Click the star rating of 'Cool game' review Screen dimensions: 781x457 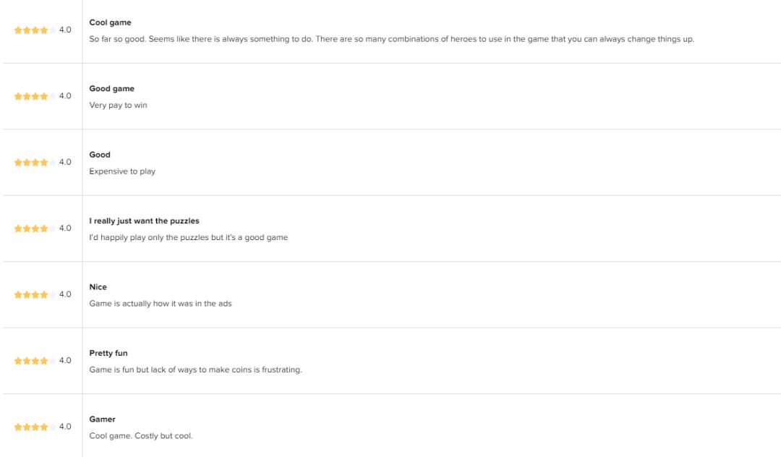[35, 30]
